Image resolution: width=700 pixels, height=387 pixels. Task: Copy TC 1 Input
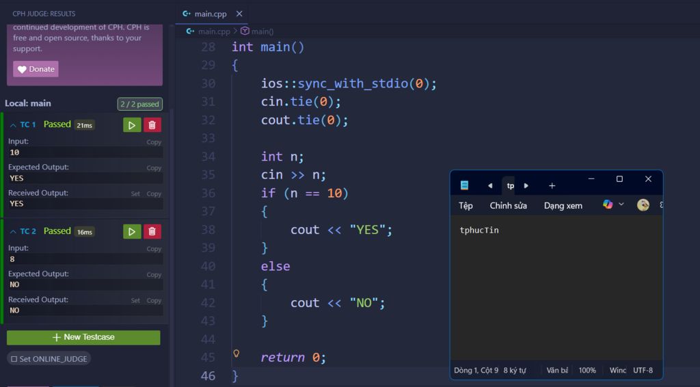coord(154,142)
